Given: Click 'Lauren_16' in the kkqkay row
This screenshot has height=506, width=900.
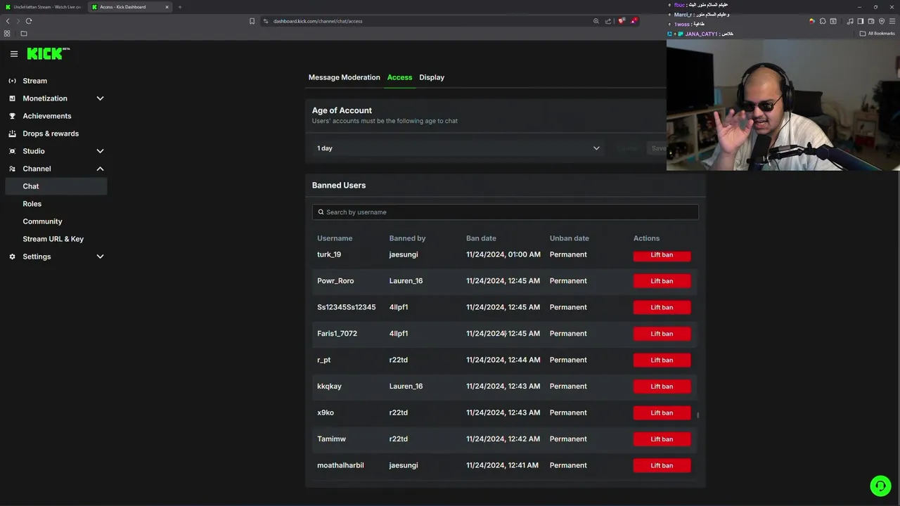Looking at the screenshot, I should [x=406, y=387].
